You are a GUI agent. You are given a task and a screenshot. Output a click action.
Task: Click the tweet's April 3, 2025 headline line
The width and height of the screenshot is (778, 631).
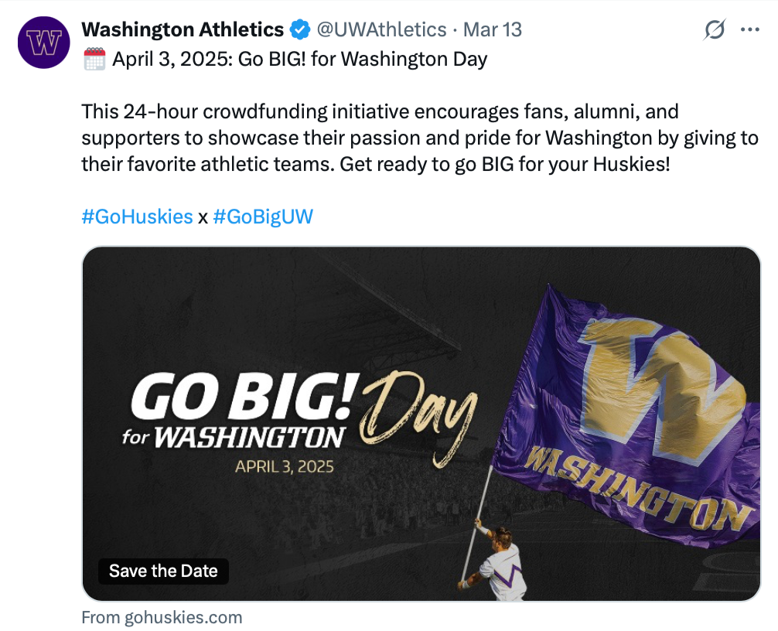(x=285, y=59)
